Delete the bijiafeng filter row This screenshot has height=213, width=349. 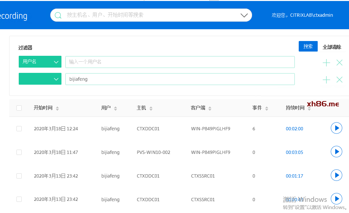pos(339,79)
